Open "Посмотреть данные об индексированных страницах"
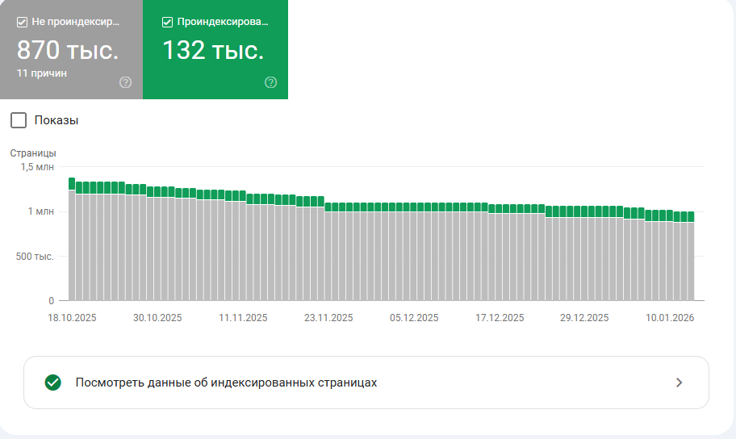Screen dimensions: 736x439 366,383
